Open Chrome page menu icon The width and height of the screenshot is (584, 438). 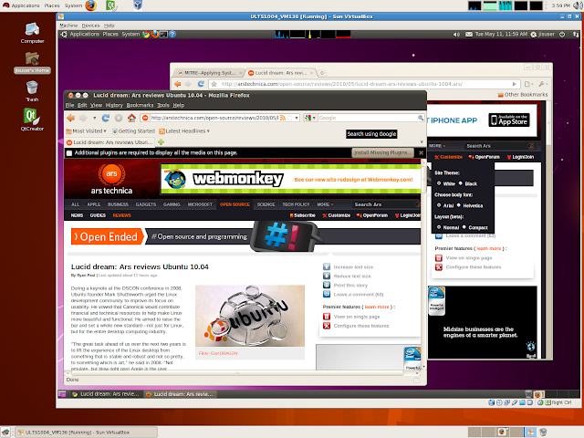click(x=528, y=84)
